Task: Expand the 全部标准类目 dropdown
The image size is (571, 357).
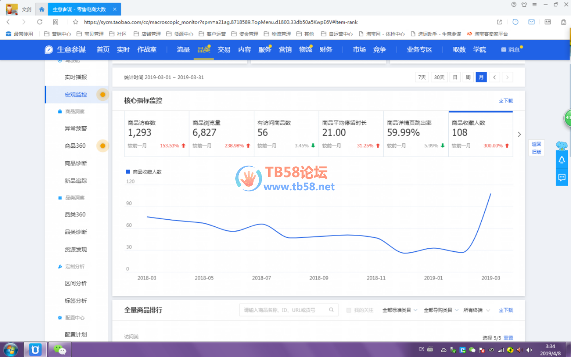Action: [x=400, y=310]
